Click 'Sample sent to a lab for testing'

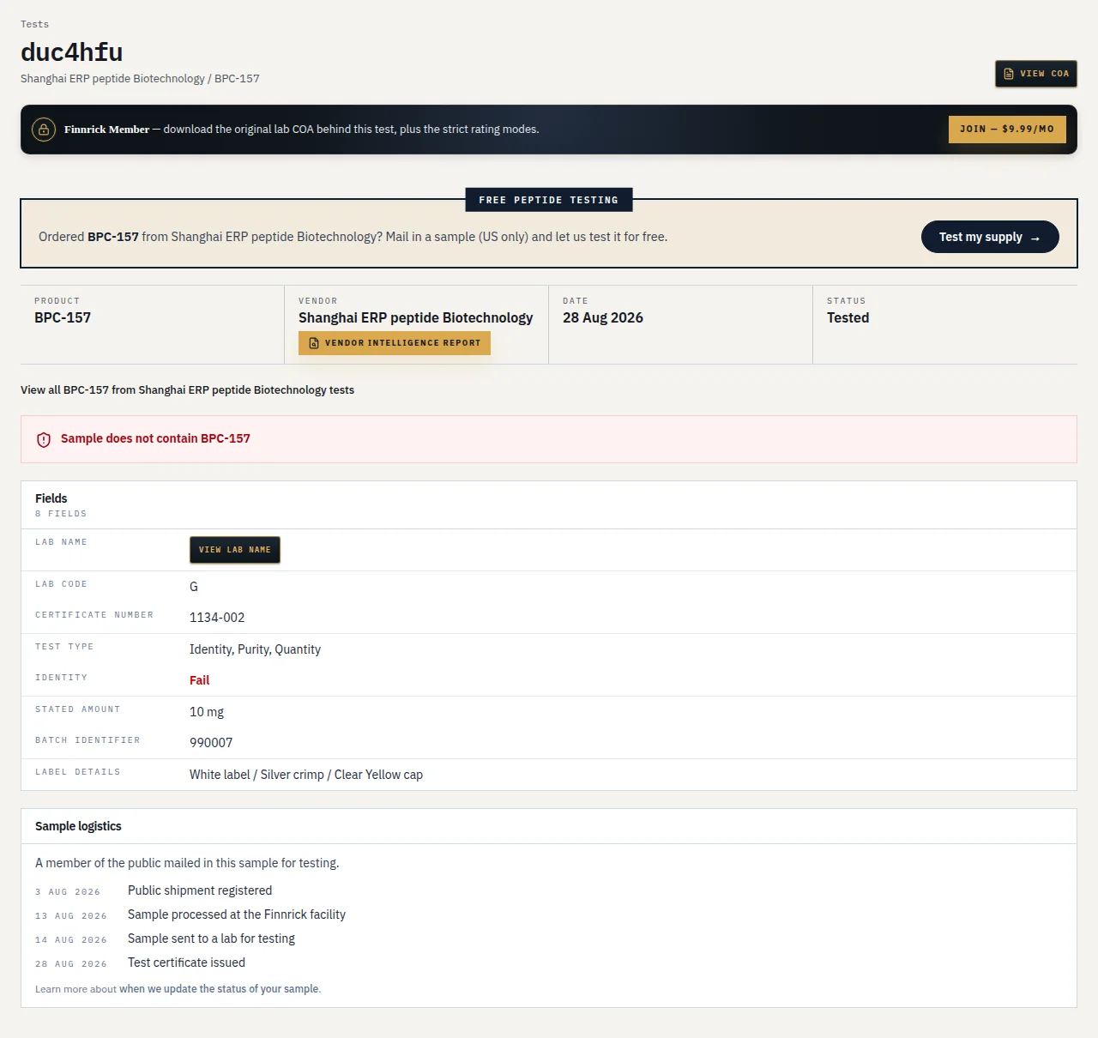pyautogui.click(x=211, y=938)
